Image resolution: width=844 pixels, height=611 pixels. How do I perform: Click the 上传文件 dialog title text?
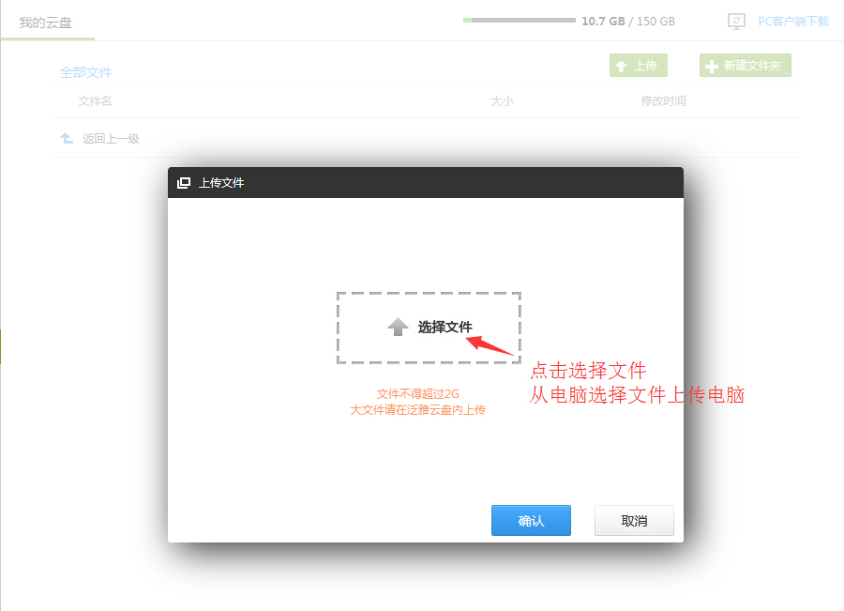coord(221,183)
